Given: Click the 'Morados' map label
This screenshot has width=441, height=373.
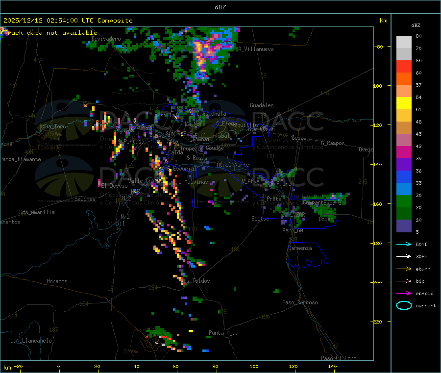Looking at the screenshot, I should (57, 281).
